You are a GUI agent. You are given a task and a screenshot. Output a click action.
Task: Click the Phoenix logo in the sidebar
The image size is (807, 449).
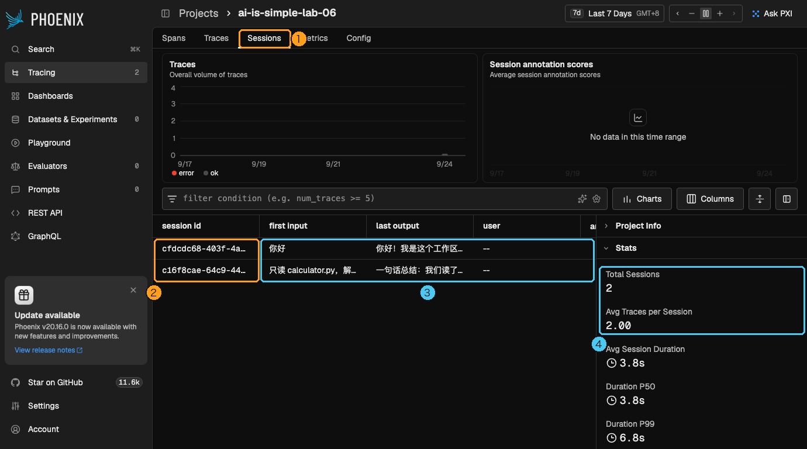tap(44, 19)
